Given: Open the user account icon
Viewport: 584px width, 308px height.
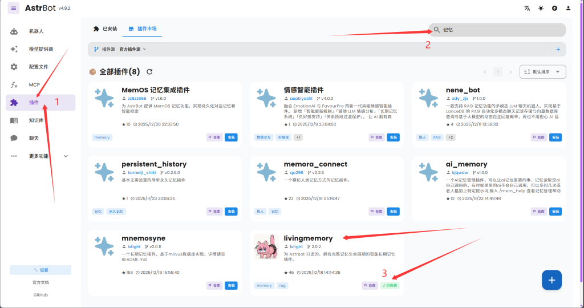Looking at the screenshot, I should tap(567, 9).
